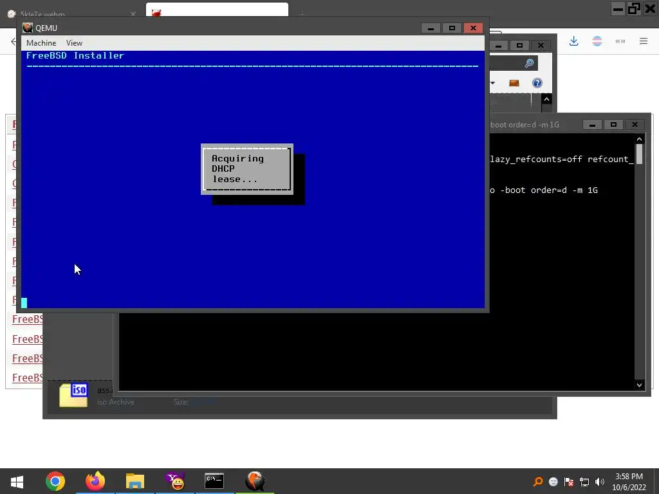Click '-boot order=d -m 1G' terminal line
The height and width of the screenshot is (494, 659).
[x=549, y=190]
